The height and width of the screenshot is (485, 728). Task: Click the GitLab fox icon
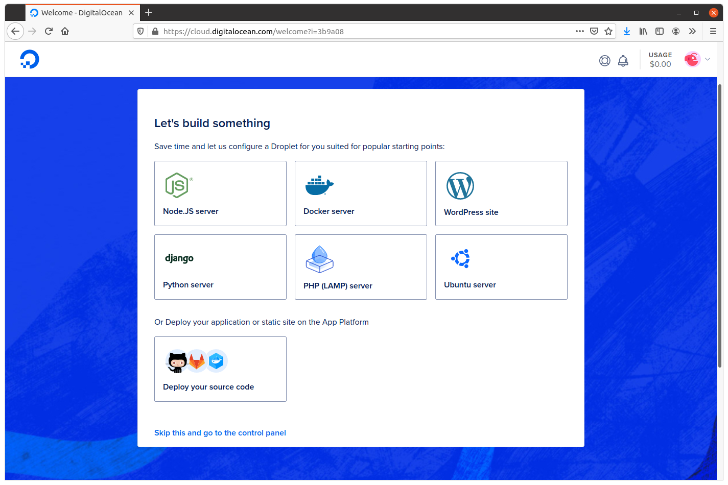point(197,361)
